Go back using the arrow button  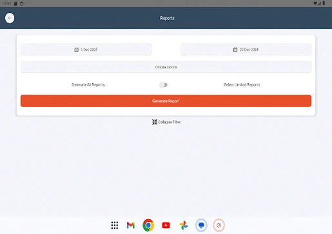[x=10, y=18]
